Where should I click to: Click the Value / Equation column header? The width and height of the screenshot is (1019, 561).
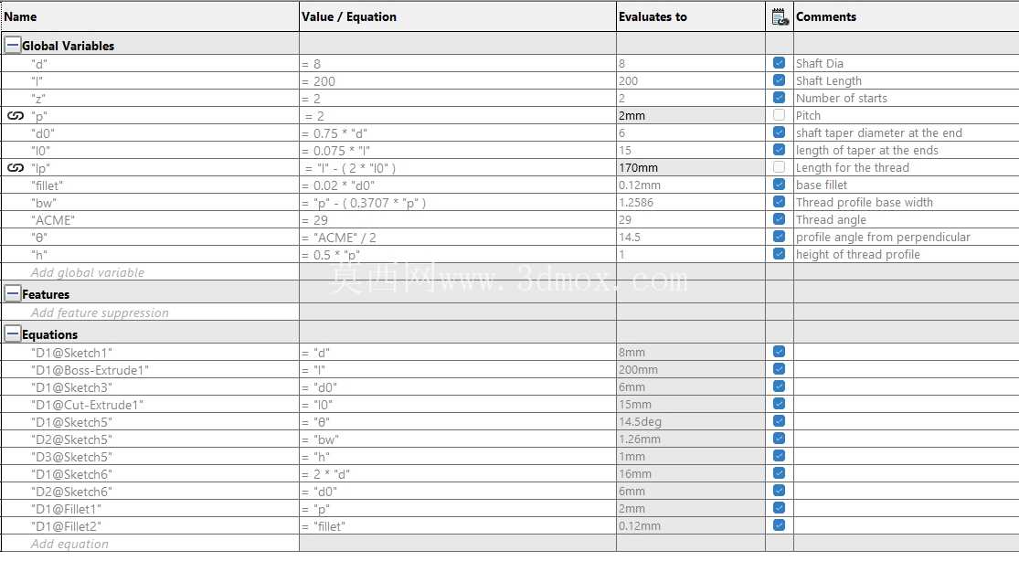(458, 16)
